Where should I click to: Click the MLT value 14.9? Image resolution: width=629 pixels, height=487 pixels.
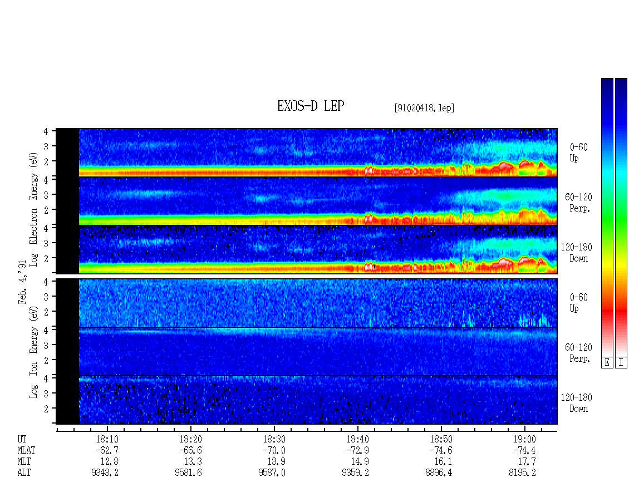[x=360, y=462]
